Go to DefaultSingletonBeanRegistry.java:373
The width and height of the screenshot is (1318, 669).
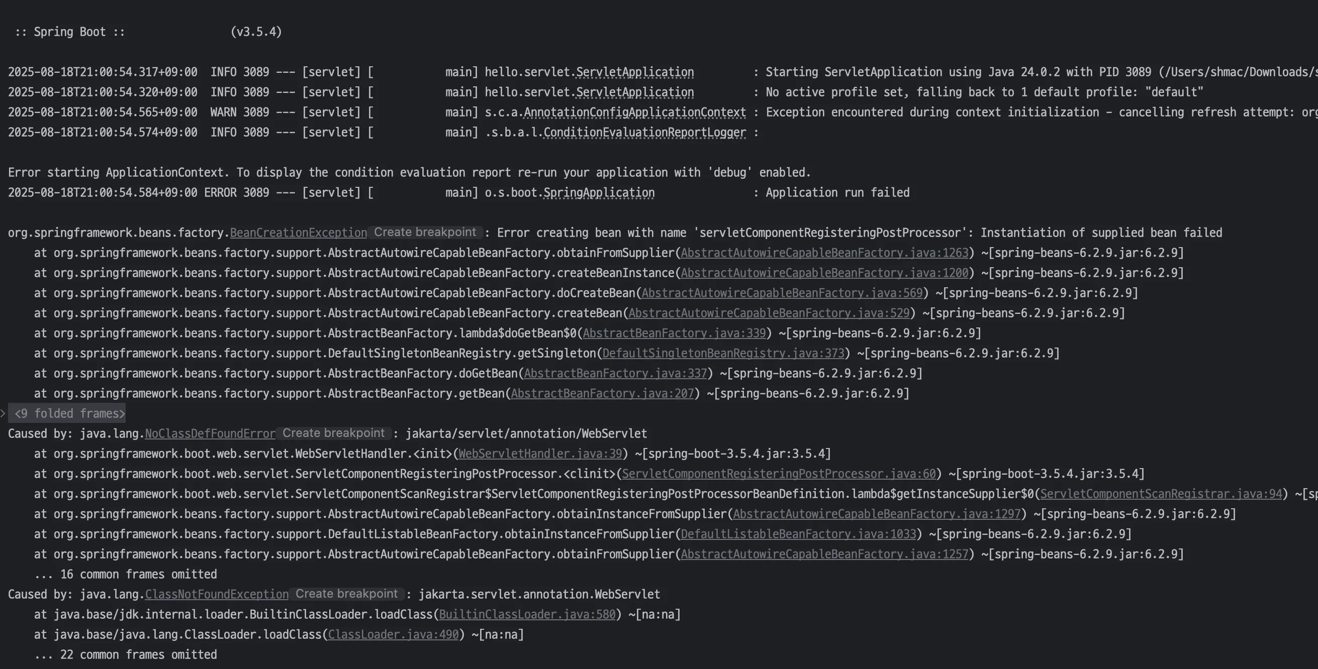coord(723,354)
